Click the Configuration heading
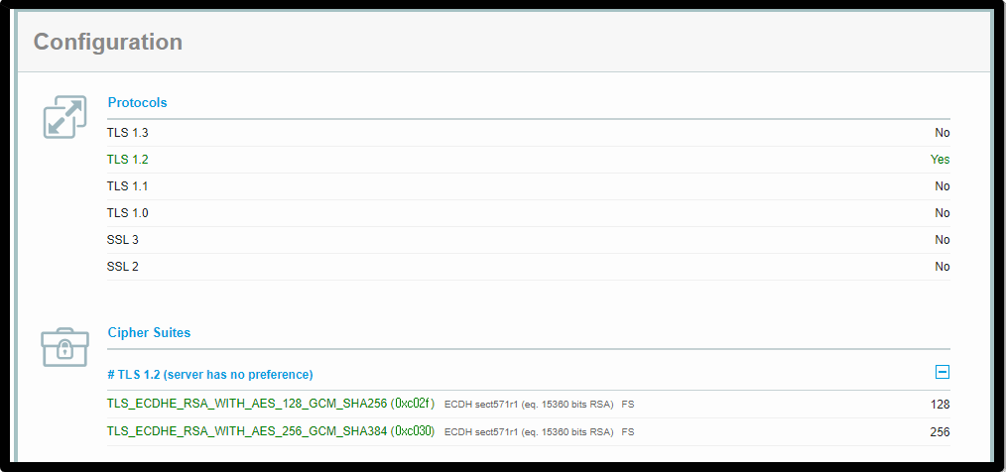Screen dimensions: 1006x472 pos(108,42)
